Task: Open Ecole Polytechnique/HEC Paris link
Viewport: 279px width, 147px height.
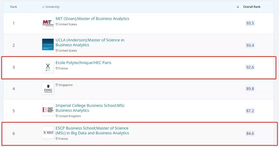Action: pos(83,63)
